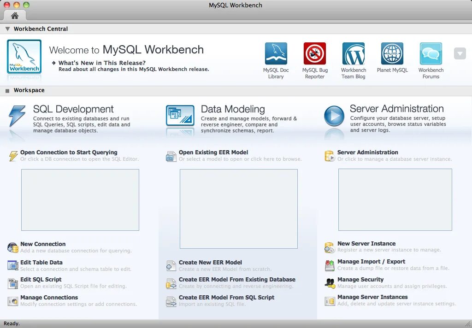Click the empty DB connections list box

(x=80, y=200)
